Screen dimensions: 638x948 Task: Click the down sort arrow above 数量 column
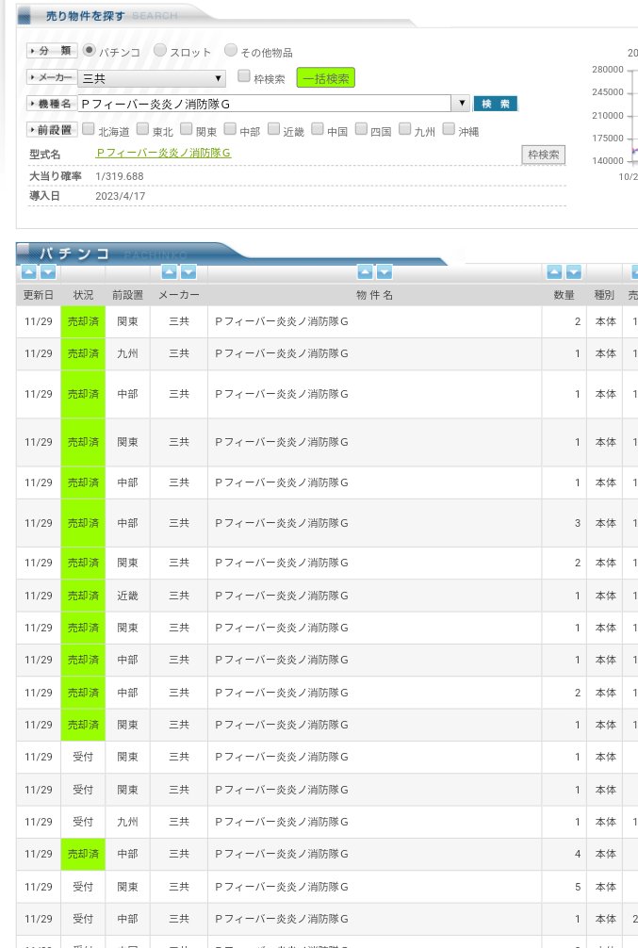pyautogui.click(x=574, y=272)
